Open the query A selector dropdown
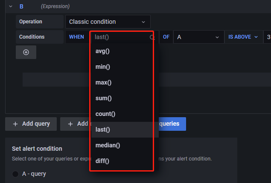Viewport: 271px width, 183px height. (198, 37)
